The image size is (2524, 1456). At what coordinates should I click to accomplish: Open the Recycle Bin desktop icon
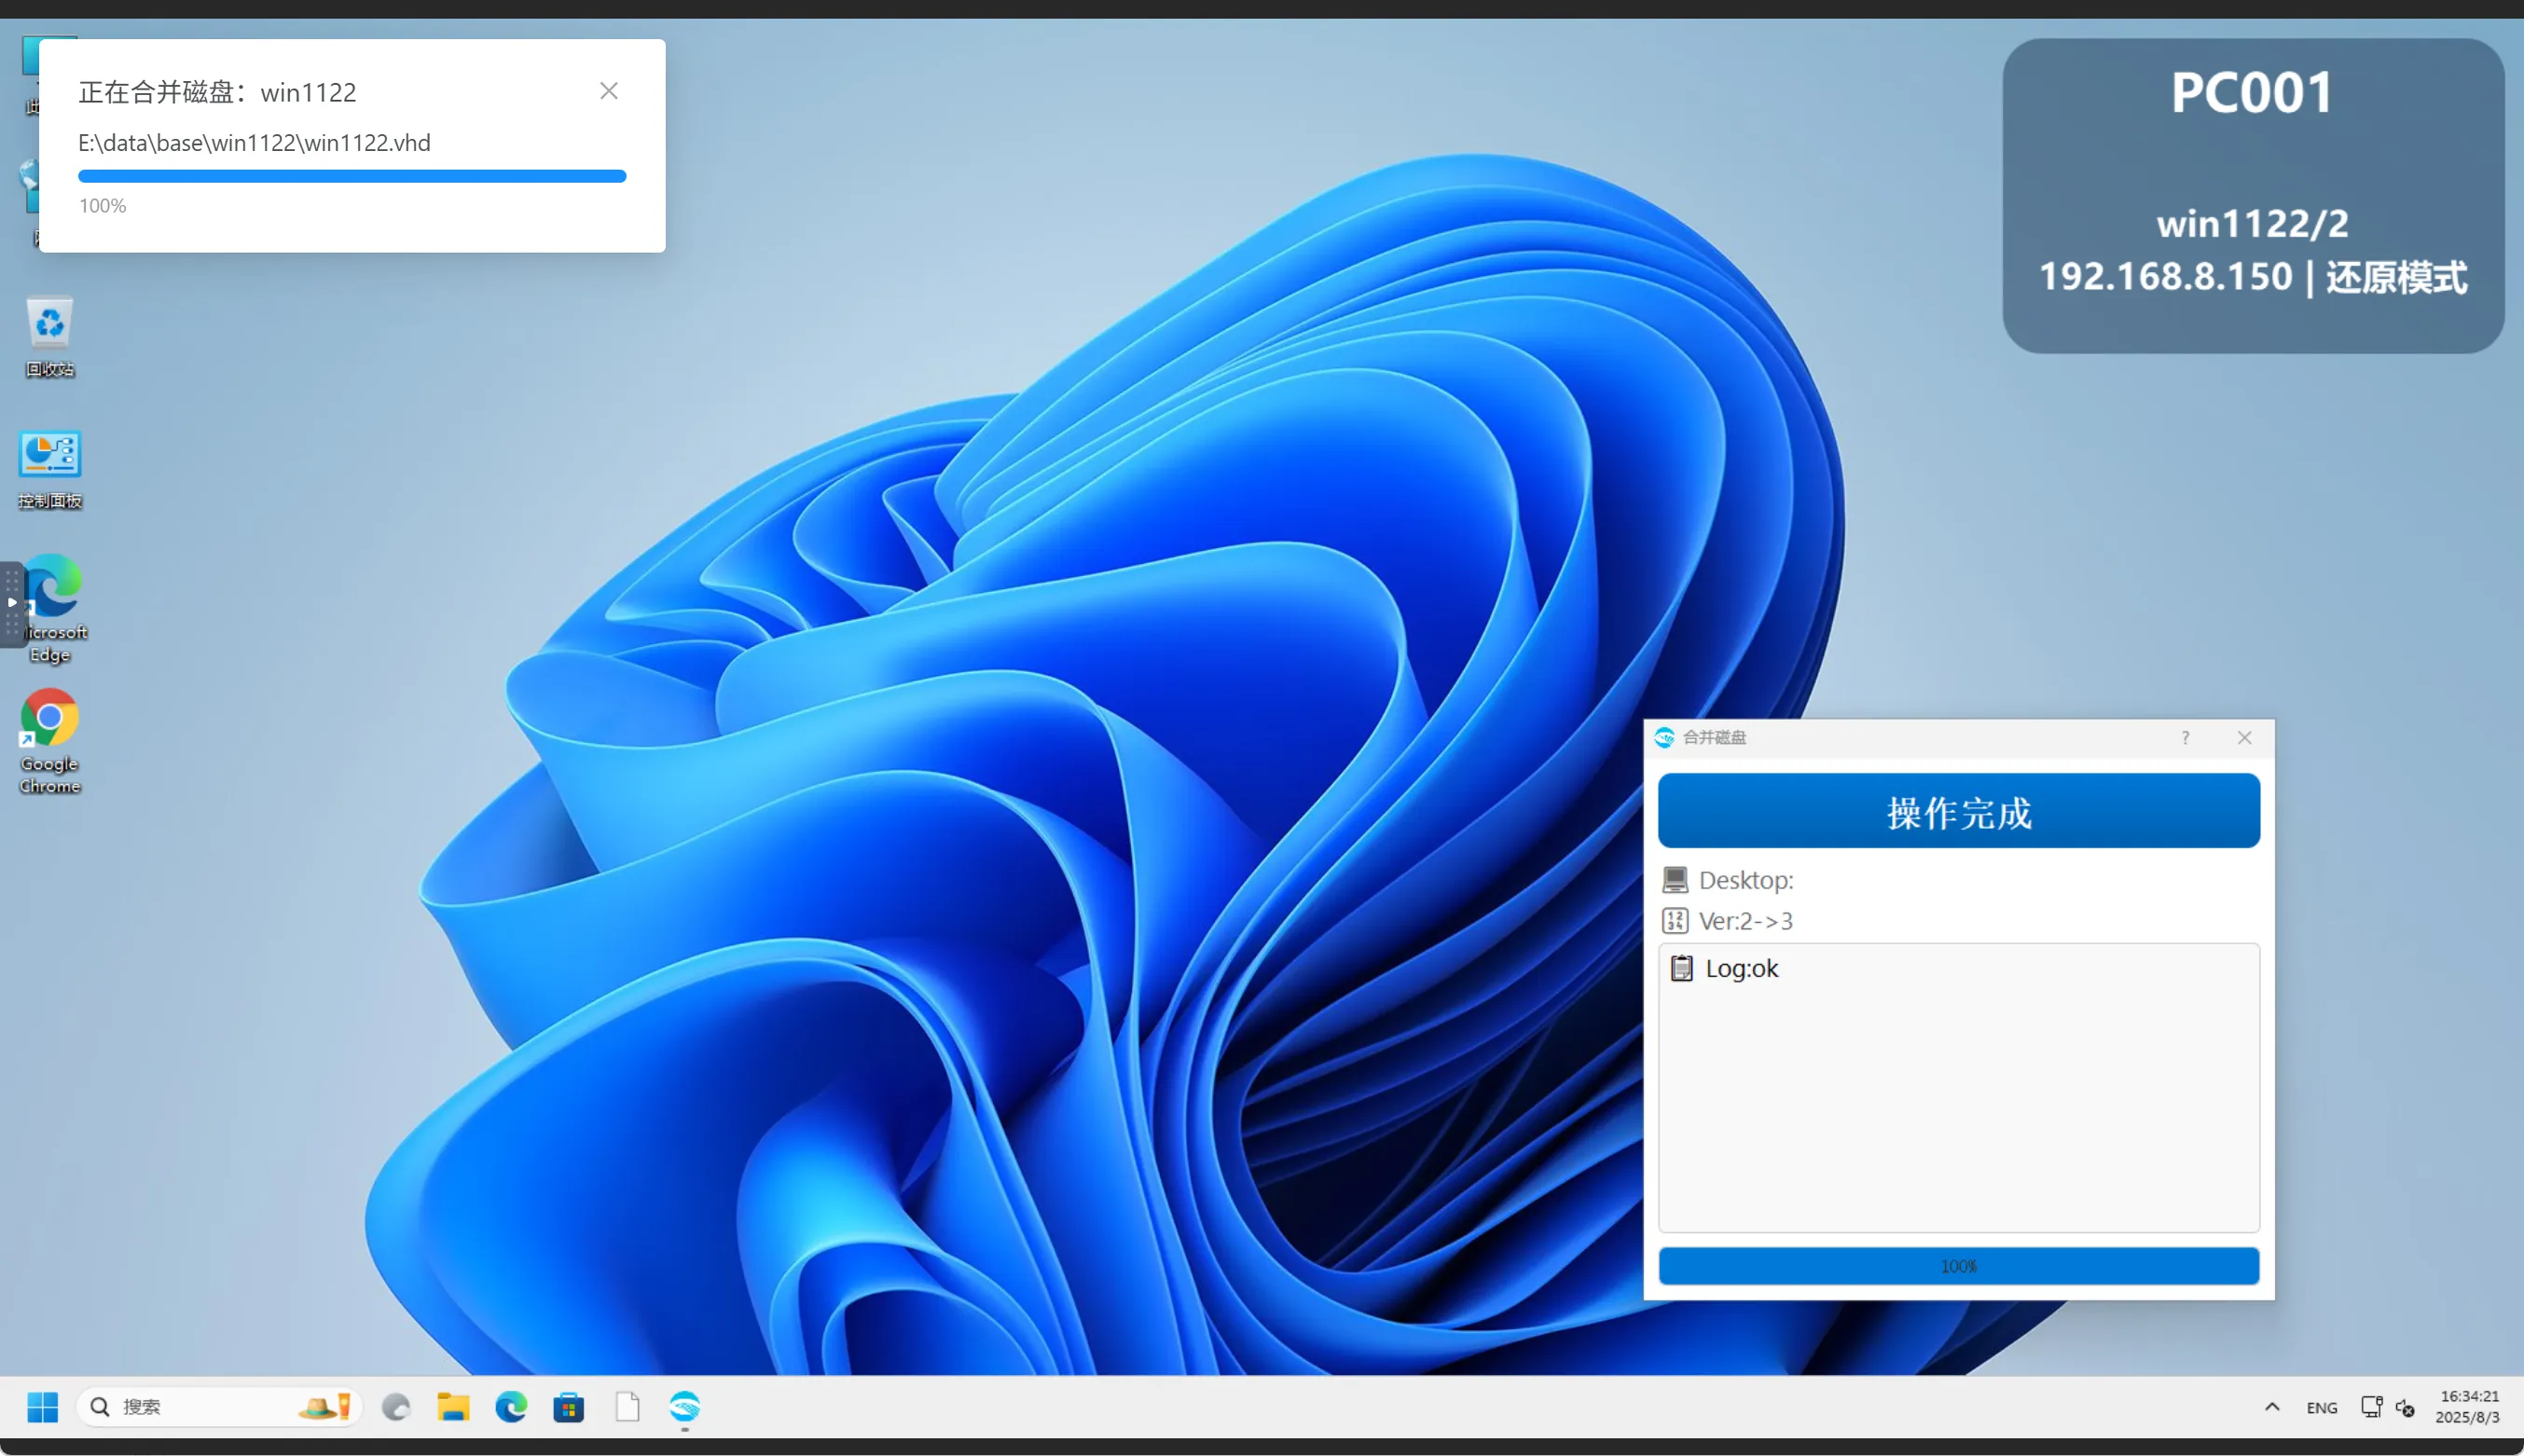(49, 337)
